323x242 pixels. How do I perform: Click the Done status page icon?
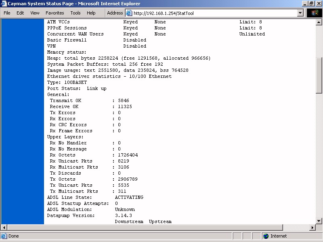4,236
